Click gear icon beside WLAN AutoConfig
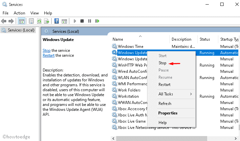This screenshot has width=240, height=141. tap(114, 77)
